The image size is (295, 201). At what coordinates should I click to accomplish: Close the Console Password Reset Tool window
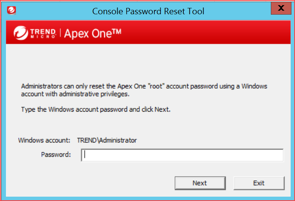[281, 8]
